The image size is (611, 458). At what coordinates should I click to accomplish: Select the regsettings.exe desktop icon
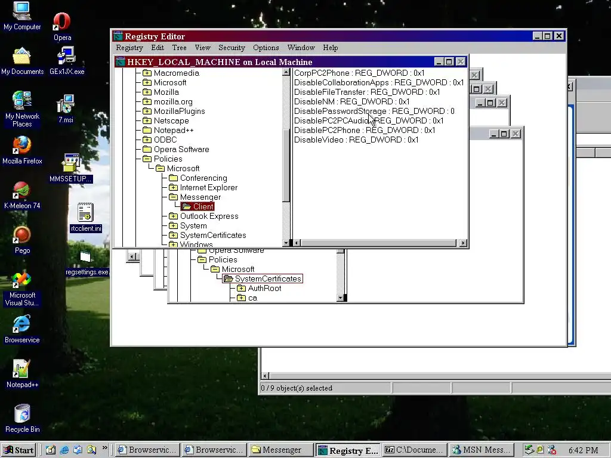[x=87, y=263]
